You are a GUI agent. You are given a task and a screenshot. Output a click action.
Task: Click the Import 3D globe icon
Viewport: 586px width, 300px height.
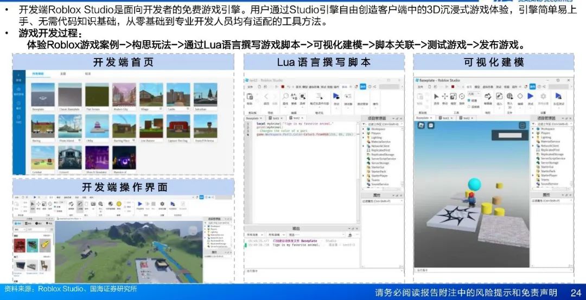click(x=509, y=96)
